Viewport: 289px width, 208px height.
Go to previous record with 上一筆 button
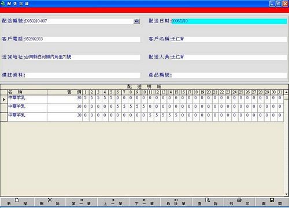pyautogui.click(x=113, y=202)
